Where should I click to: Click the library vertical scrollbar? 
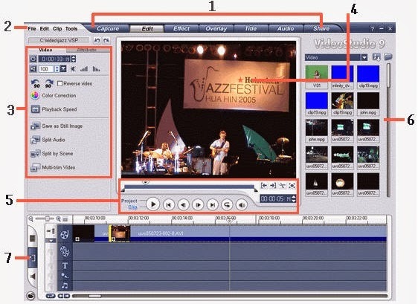point(389,130)
